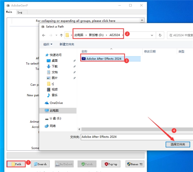This screenshot has height=172, width=193.
Task: Sort by the 修改日期 column header
Action: tap(150, 52)
